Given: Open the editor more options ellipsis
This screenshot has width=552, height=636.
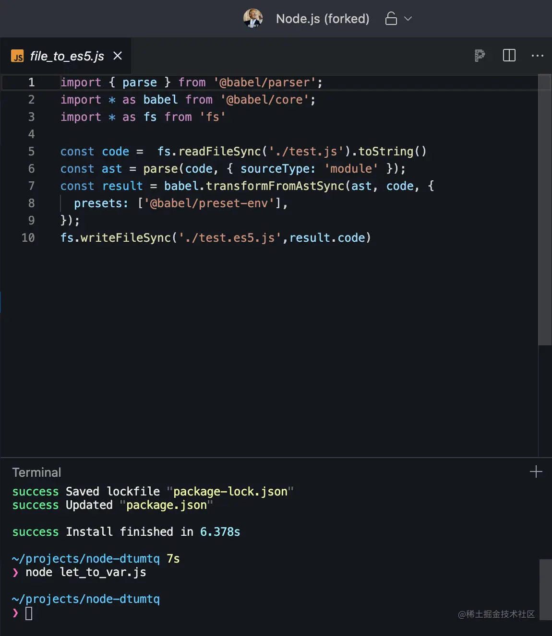Looking at the screenshot, I should 538,56.
